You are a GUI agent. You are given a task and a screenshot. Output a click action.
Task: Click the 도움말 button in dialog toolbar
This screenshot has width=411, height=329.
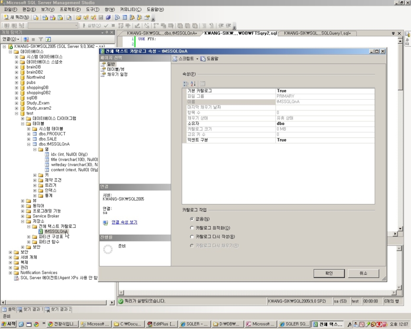coord(210,59)
